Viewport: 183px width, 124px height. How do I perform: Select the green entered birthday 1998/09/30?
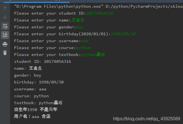(x=123, y=34)
